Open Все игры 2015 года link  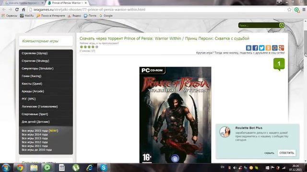[x=40, y=130]
